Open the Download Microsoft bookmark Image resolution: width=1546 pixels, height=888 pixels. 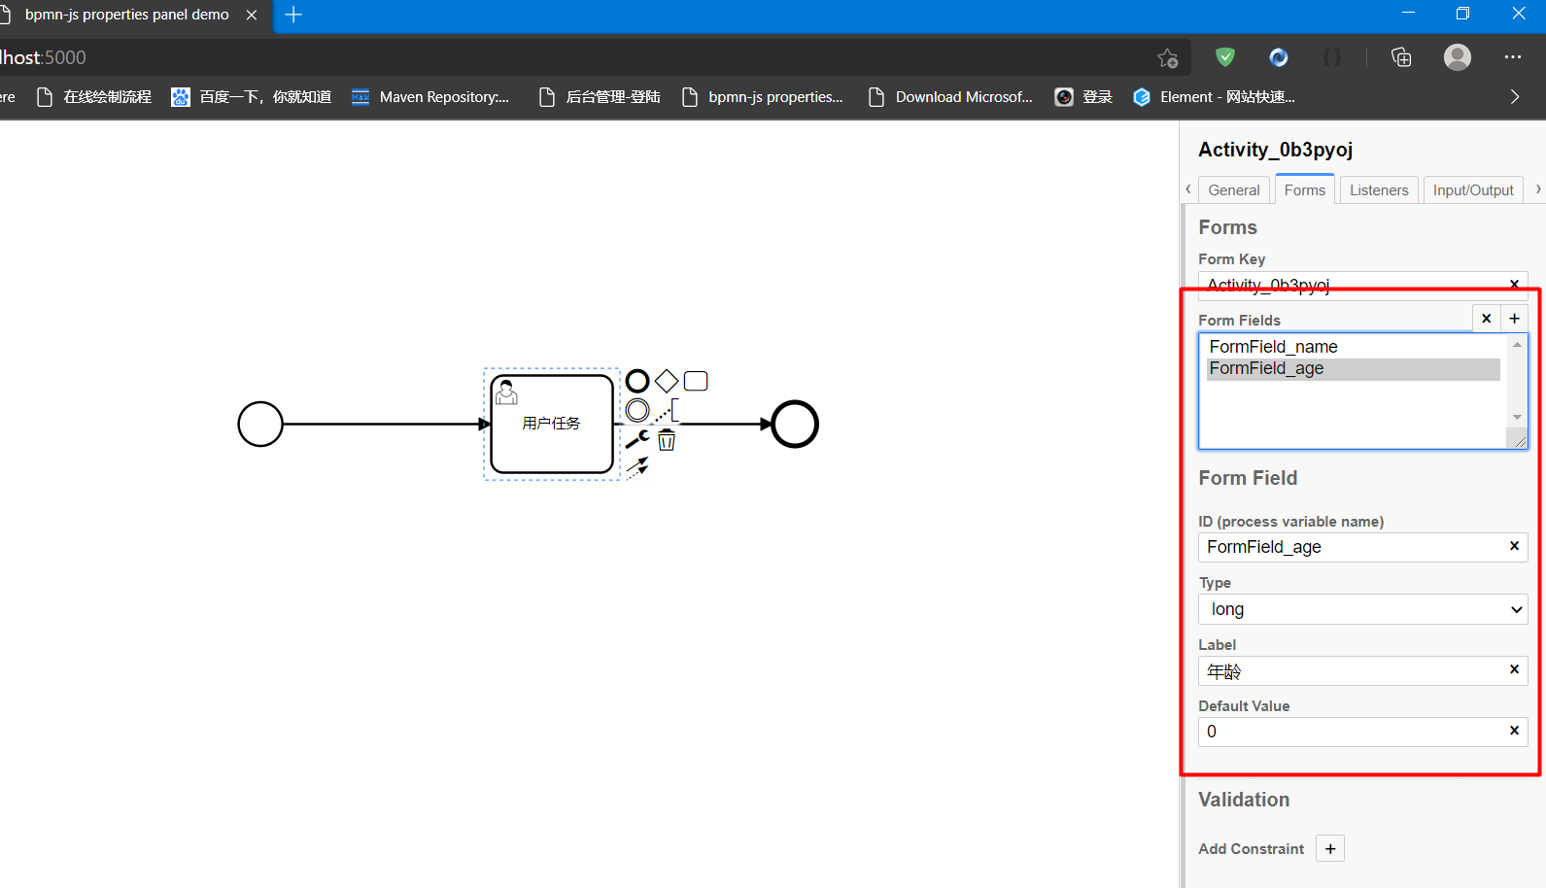point(950,97)
